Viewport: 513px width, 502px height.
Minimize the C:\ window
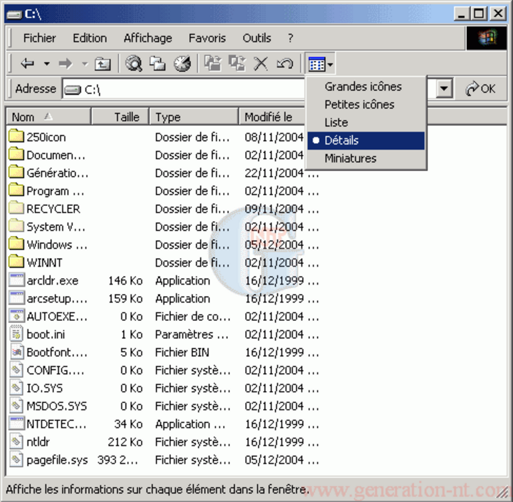click(462, 14)
